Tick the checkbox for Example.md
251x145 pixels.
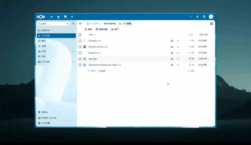(80, 41)
